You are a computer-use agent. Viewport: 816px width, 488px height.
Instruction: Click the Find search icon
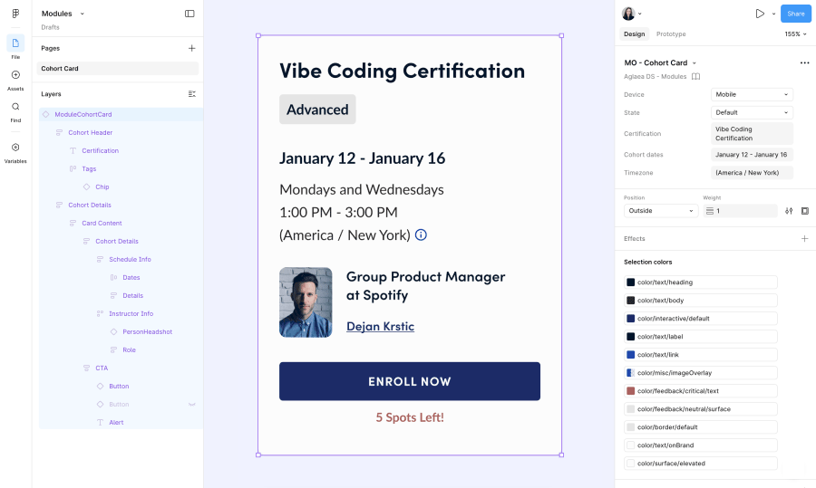tap(15, 107)
